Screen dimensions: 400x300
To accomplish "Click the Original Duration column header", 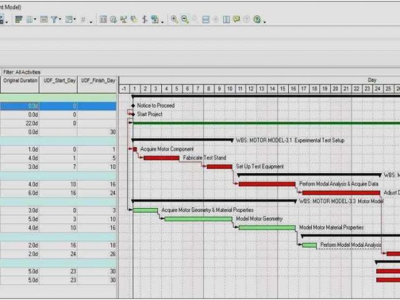I will [x=20, y=81].
